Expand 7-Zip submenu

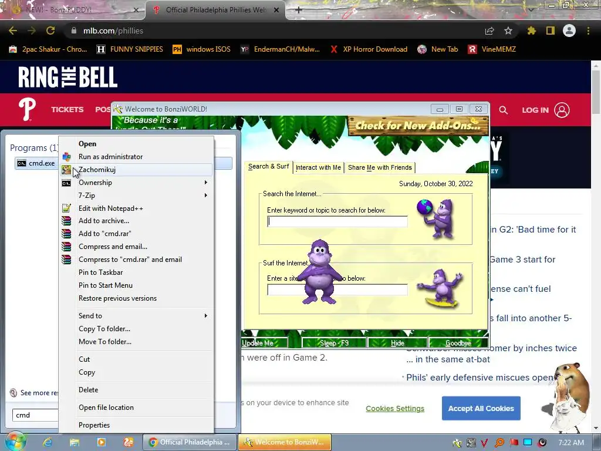tap(136, 195)
